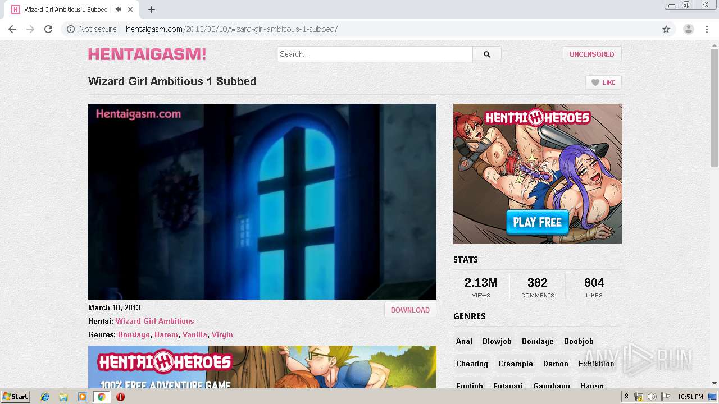Click the 2.13M views stat
Screen dimensions: 719x404
point(481,287)
